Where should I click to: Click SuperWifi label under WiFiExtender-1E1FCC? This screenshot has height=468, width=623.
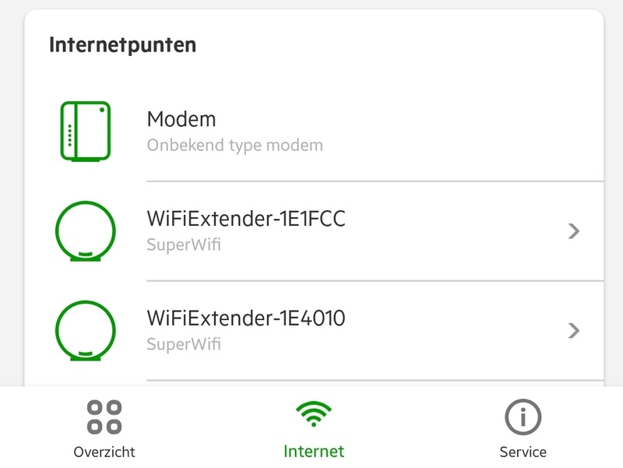pyautogui.click(x=184, y=245)
